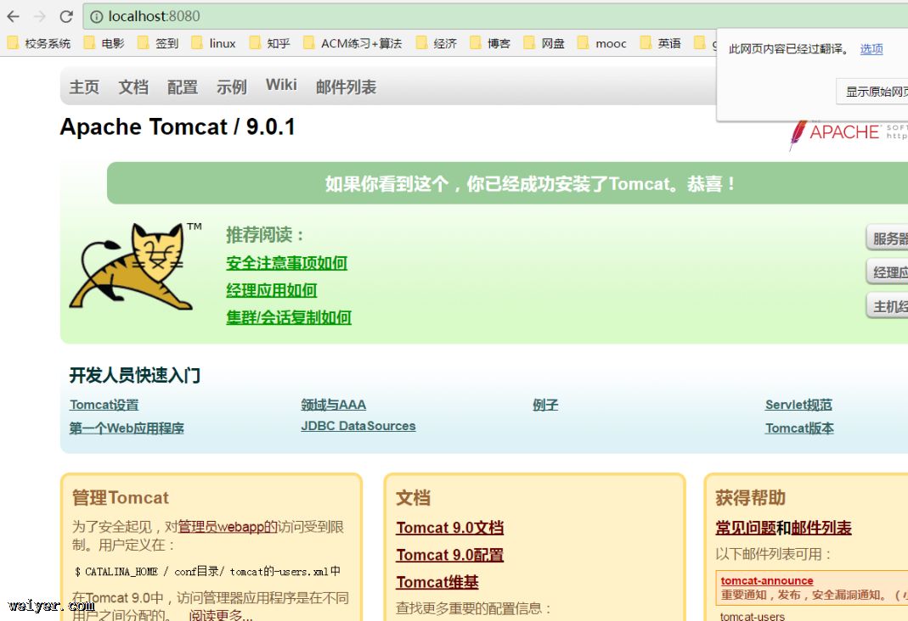Click the 服务器 status button
The image size is (908, 621).
(x=888, y=238)
